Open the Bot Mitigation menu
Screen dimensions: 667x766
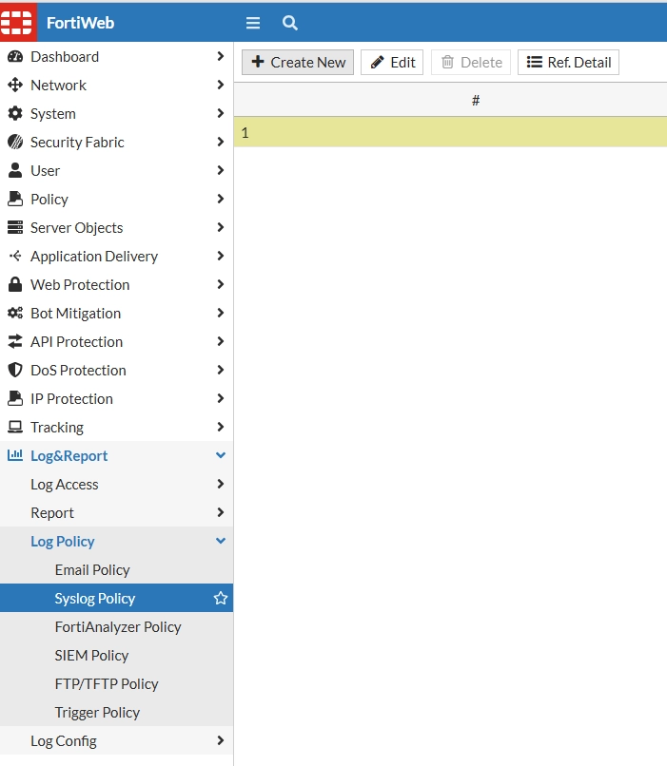coord(75,313)
